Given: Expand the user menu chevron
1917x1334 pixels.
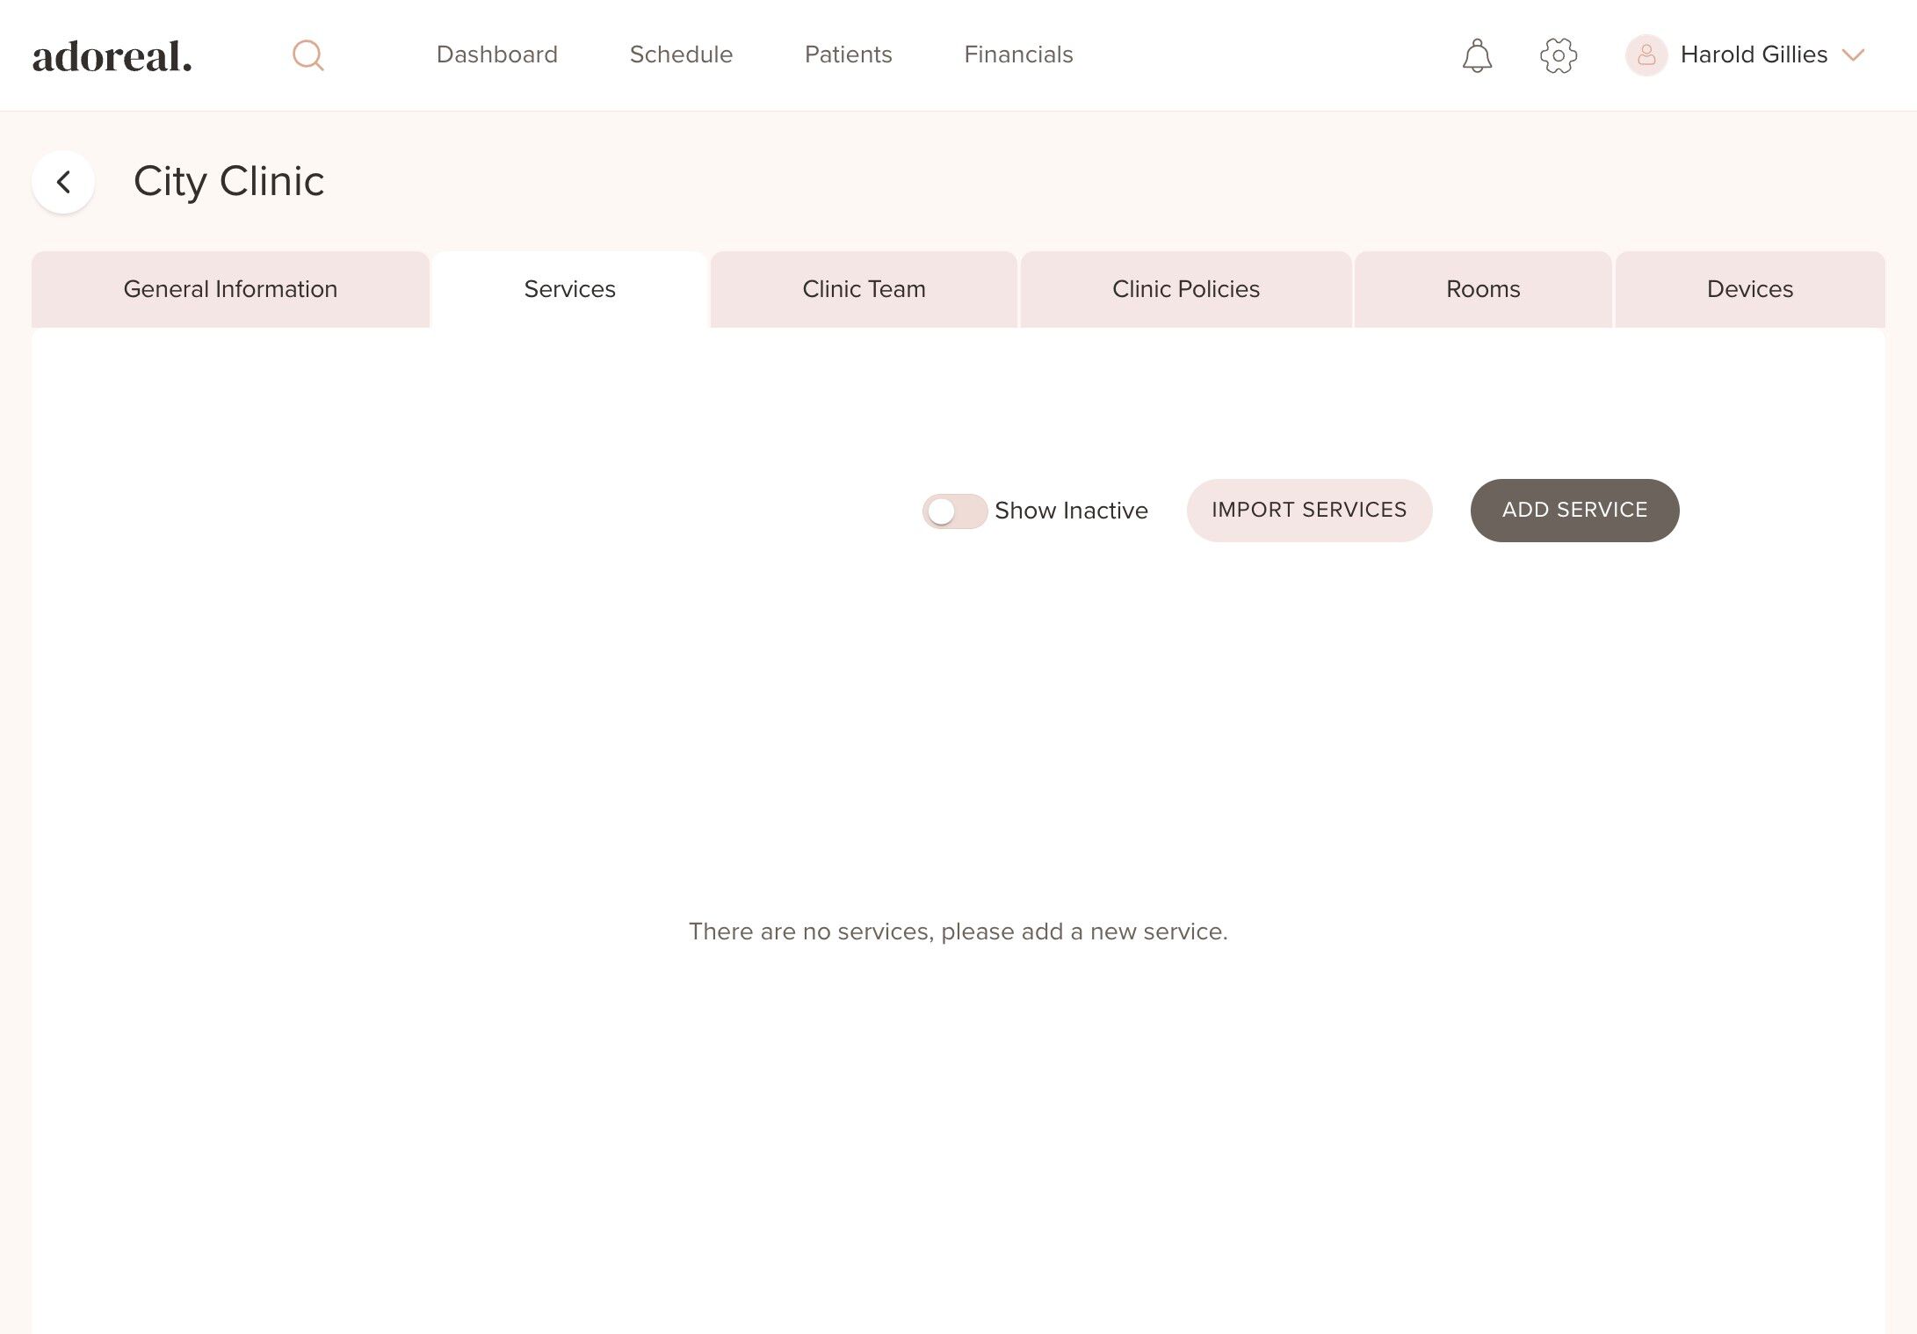Looking at the screenshot, I should 1853,55.
